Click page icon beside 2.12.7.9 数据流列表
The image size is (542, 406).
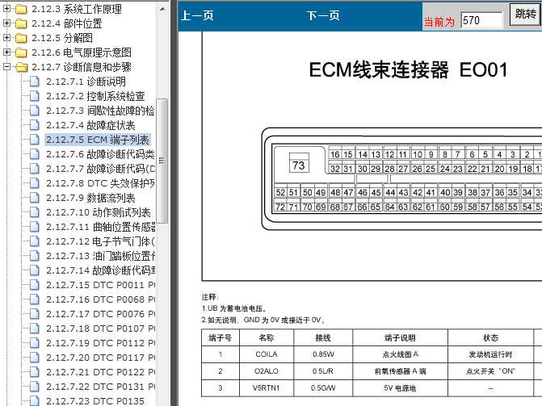point(34,198)
